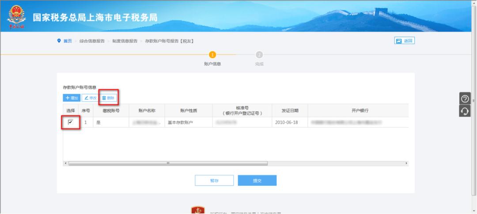Click the tax bureau emblem logo

[16, 17]
